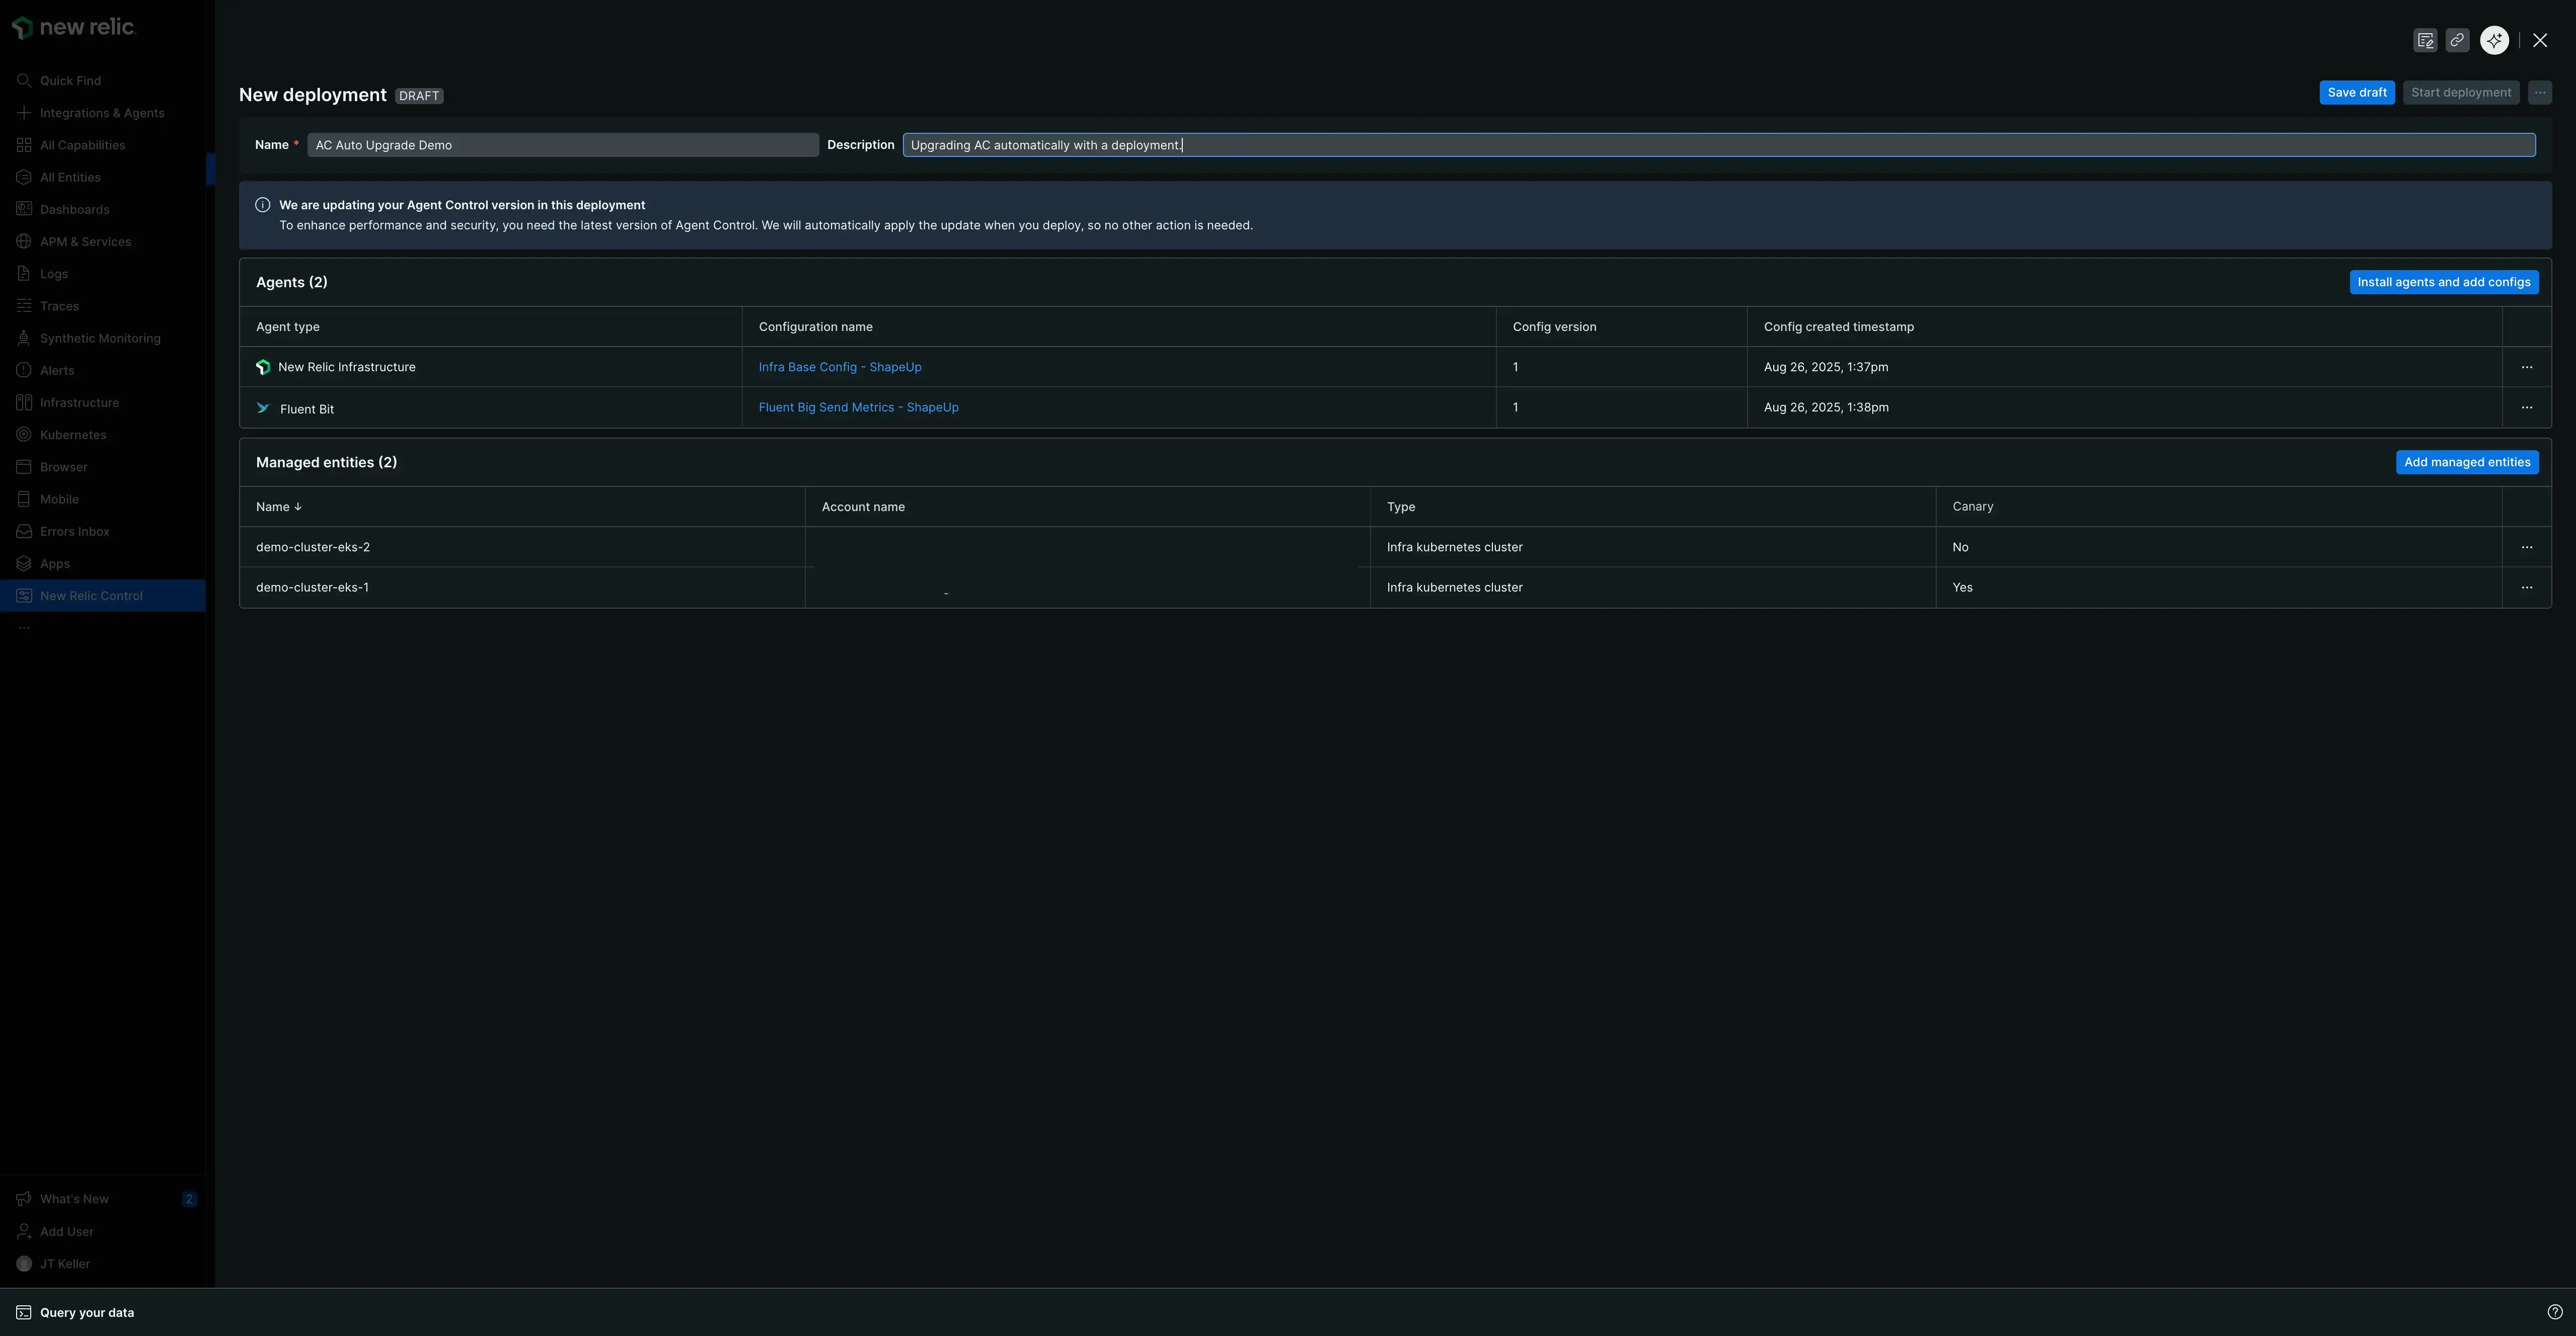Image resolution: width=2576 pixels, height=1336 pixels.
Task: Open actions menu for New Relic Infrastructure agent
Action: [2527, 367]
